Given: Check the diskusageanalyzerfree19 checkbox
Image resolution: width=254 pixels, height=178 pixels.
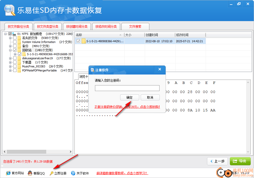Looking at the screenshot, I should [15, 58].
